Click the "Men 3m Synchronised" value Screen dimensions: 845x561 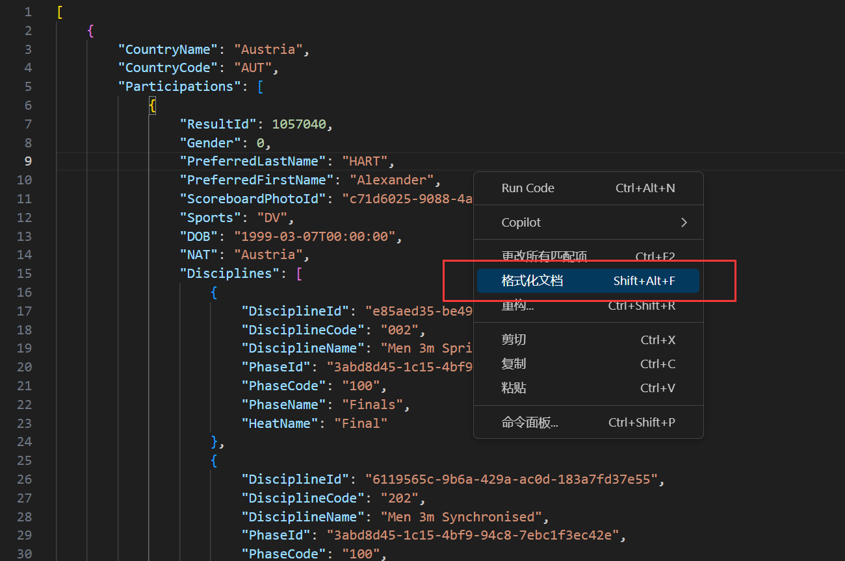click(x=461, y=517)
